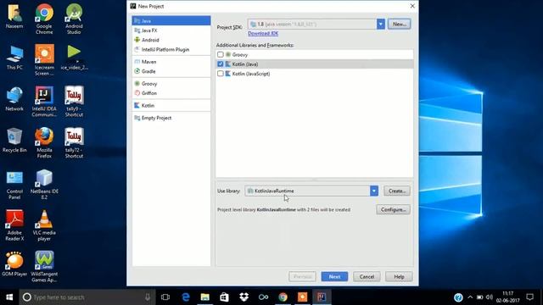Pick IntelliJ Platform Plugin project type

tap(171, 49)
